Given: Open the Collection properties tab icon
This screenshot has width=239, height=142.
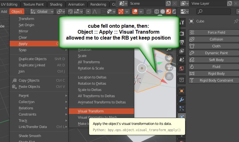Looking at the screenshot, I should pyautogui.click(x=182, y=80).
